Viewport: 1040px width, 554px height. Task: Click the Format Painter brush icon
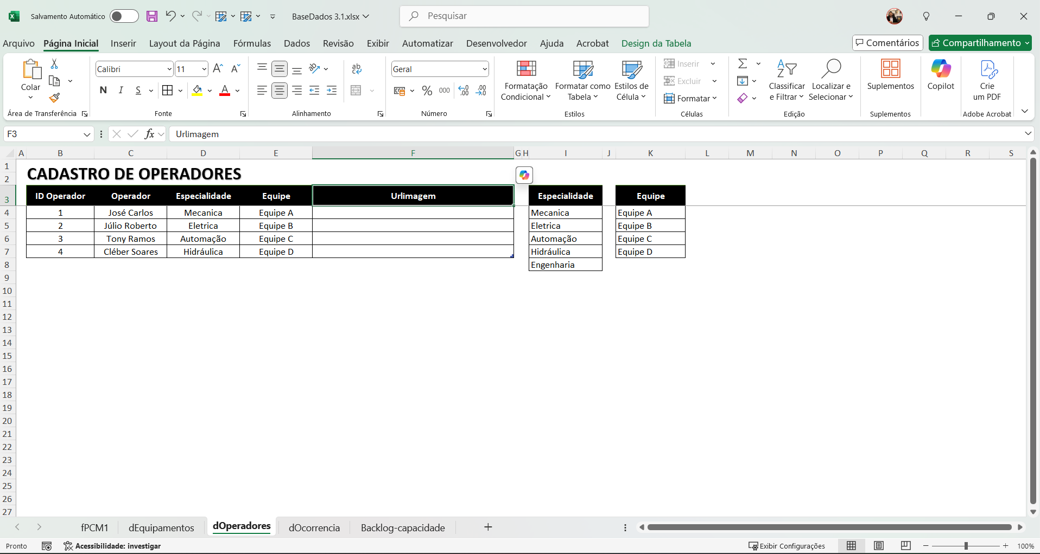[x=54, y=98]
